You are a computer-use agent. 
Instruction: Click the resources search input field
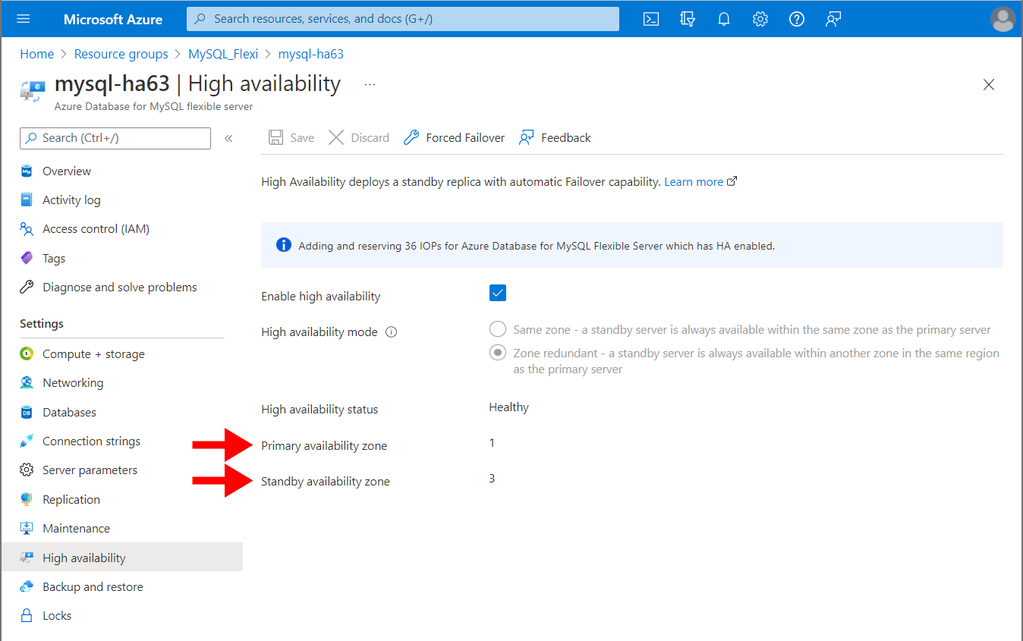(x=402, y=19)
